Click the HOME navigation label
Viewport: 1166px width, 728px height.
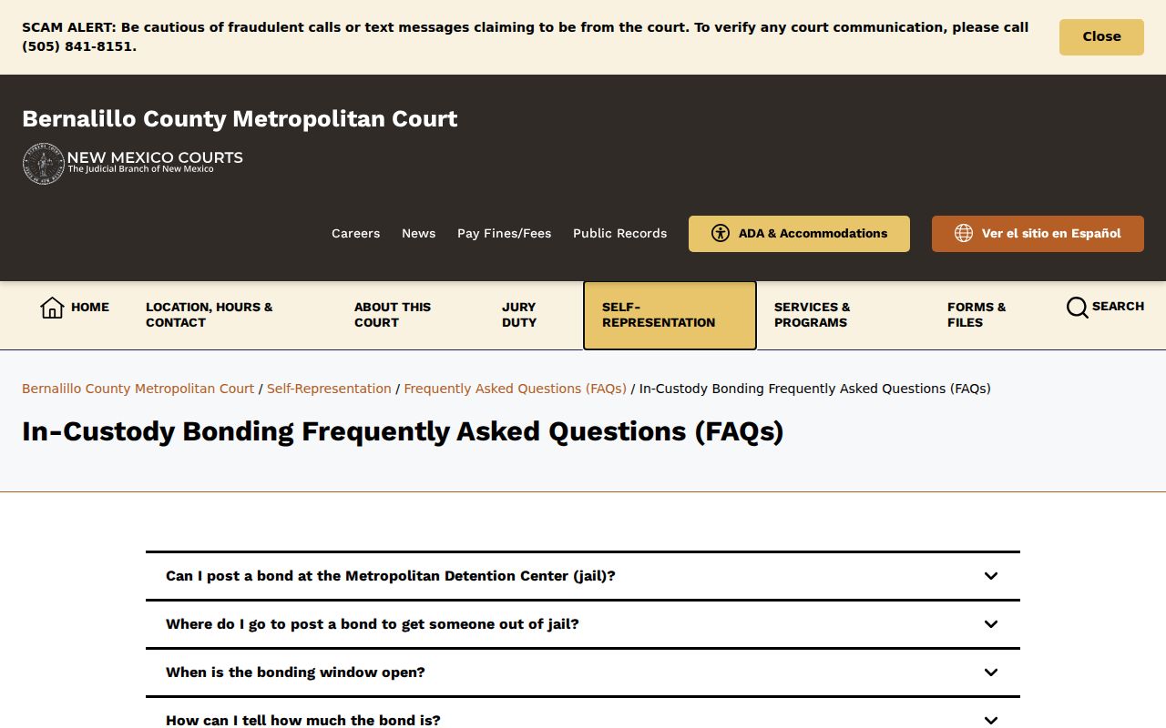[x=90, y=308]
